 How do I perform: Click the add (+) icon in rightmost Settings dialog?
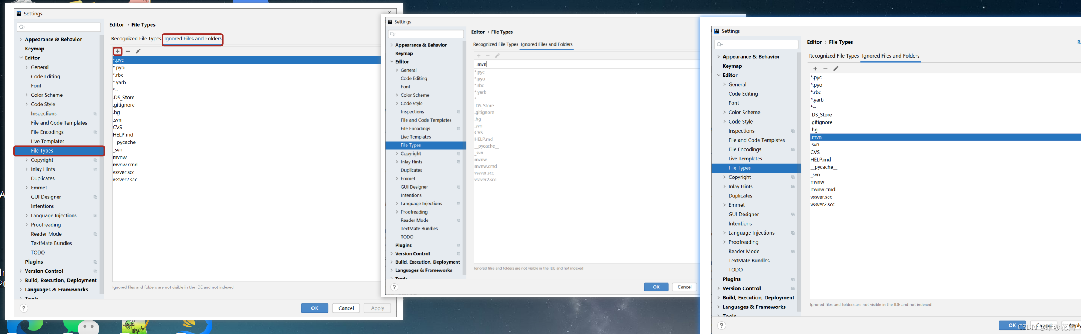point(815,69)
